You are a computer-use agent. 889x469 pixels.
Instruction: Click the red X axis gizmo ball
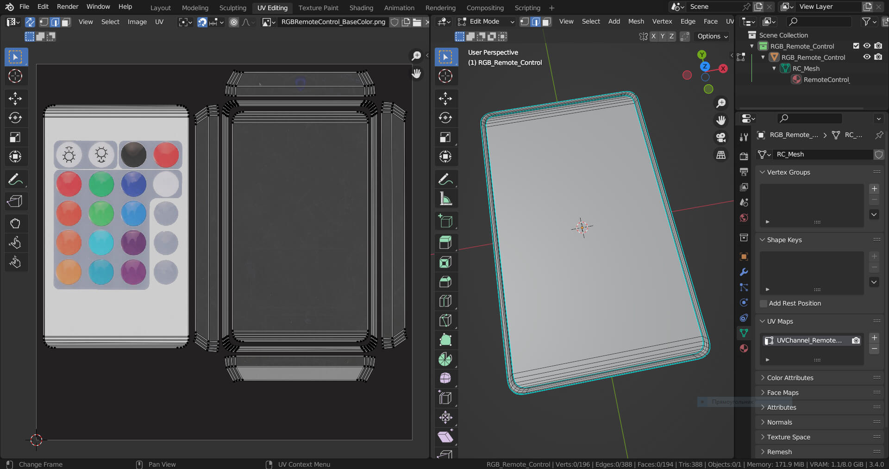[x=723, y=69]
